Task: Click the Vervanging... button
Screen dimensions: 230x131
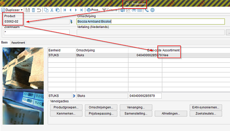Action: (136, 107)
